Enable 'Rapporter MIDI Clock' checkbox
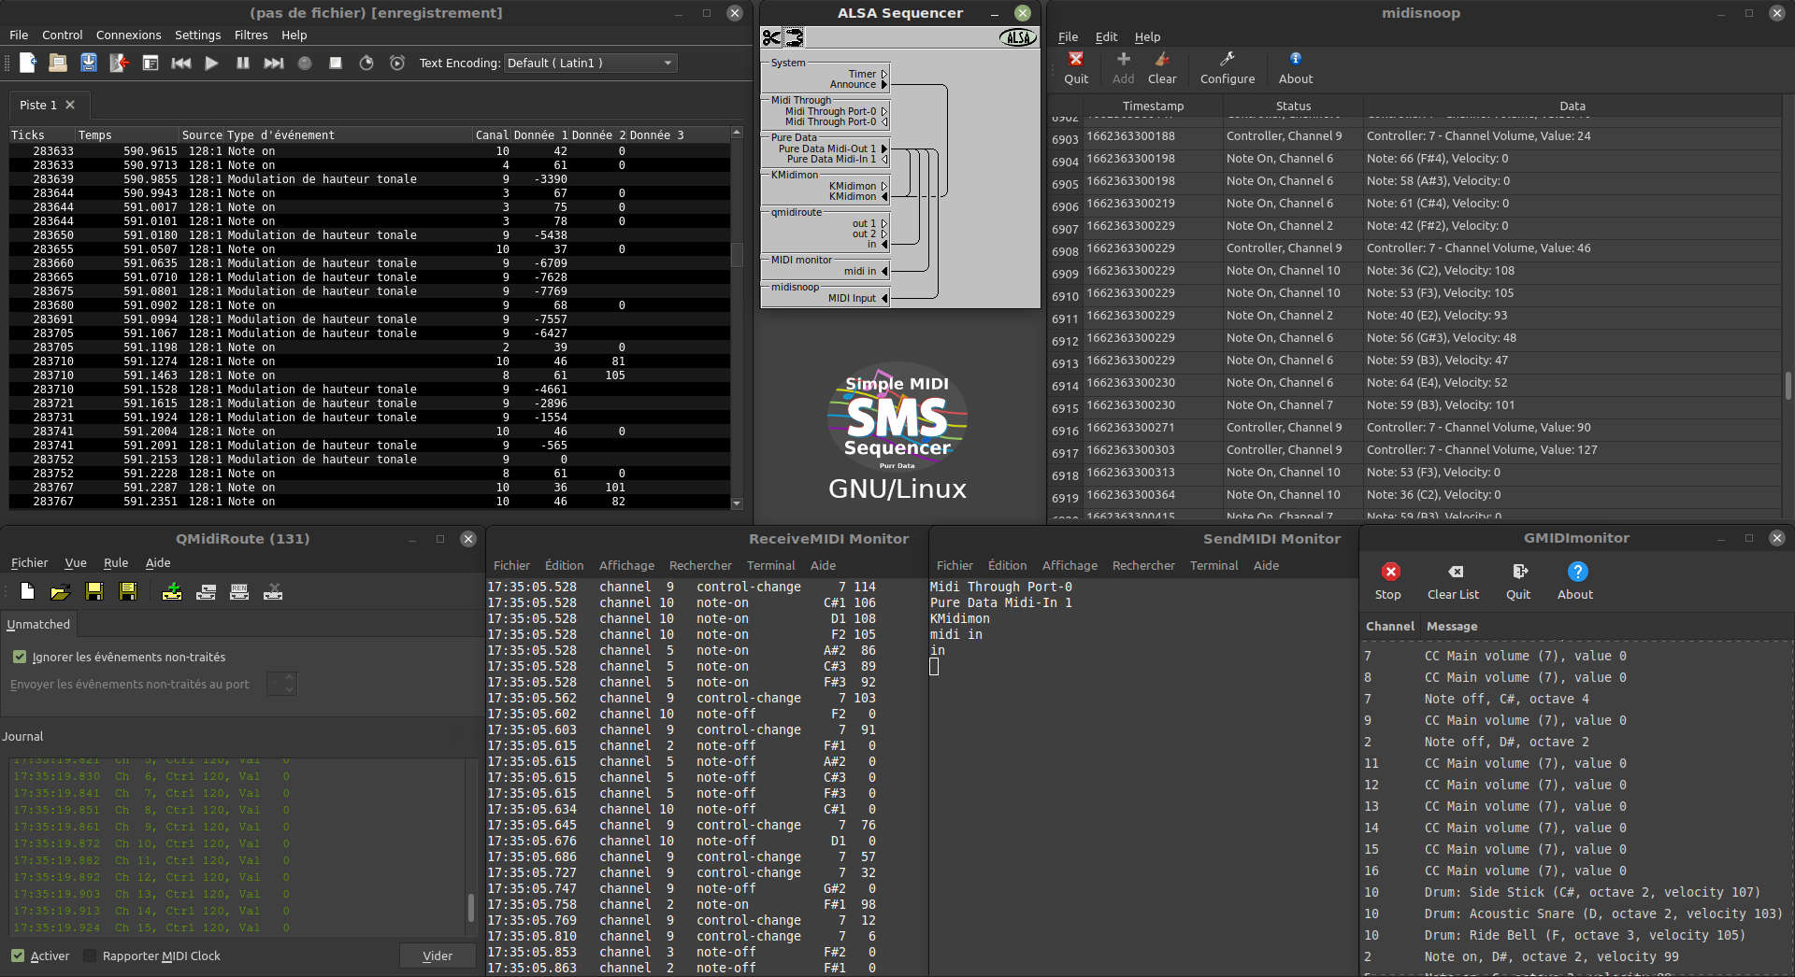Viewport: 1795px width, 977px height. pyautogui.click(x=90, y=956)
